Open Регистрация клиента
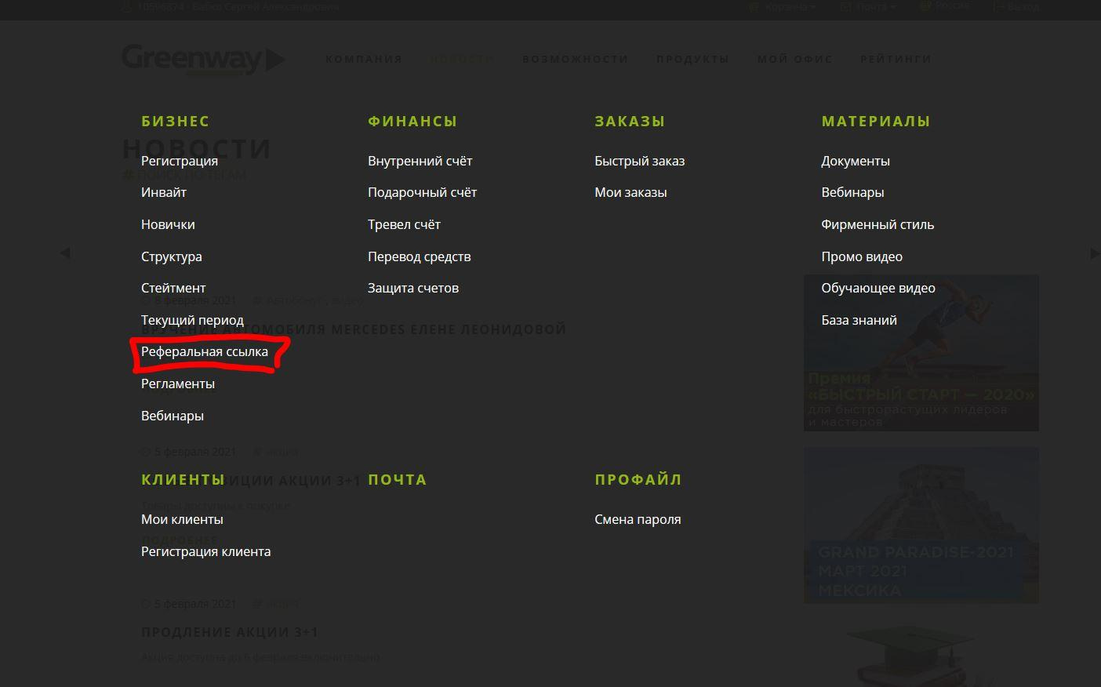The width and height of the screenshot is (1101, 687). click(x=206, y=551)
